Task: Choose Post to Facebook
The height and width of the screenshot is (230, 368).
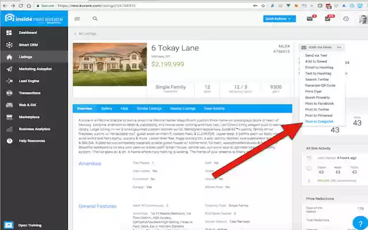Action: [320, 103]
